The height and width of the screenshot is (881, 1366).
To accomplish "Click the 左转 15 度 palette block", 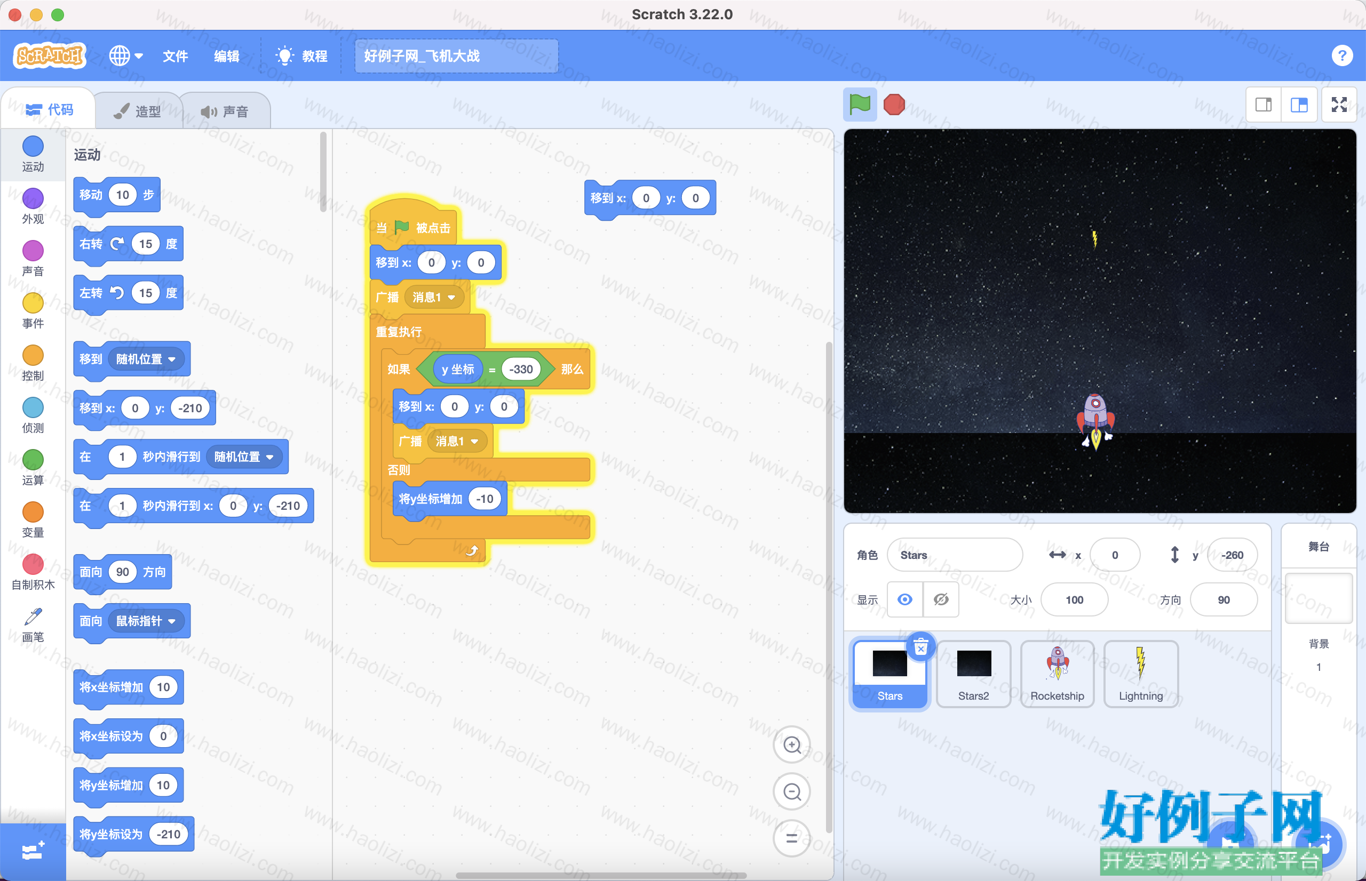I will click(128, 293).
